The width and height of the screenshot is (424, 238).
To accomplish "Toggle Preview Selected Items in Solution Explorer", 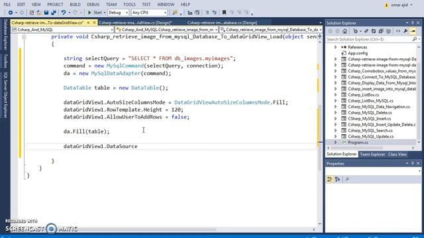I will click(413, 31).
